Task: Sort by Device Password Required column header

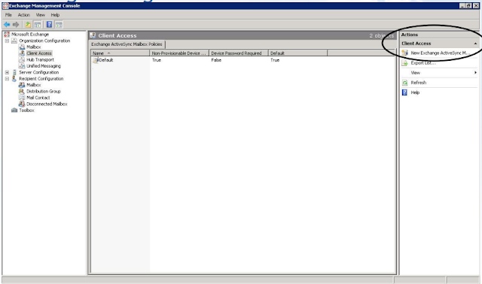Action: (x=239, y=53)
